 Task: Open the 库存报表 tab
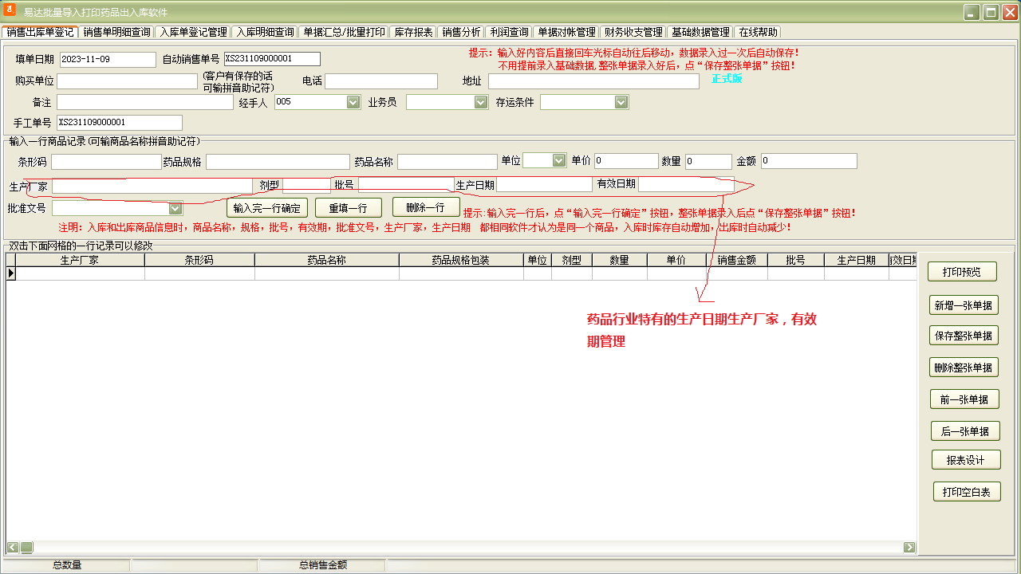414,32
